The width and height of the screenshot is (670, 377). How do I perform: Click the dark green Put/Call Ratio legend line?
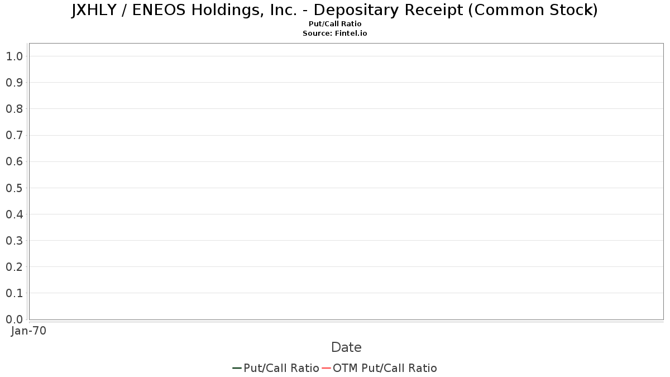point(237,368)
